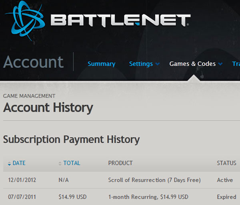
Task: Click the Active status cell
Action: tap(225, 180)
